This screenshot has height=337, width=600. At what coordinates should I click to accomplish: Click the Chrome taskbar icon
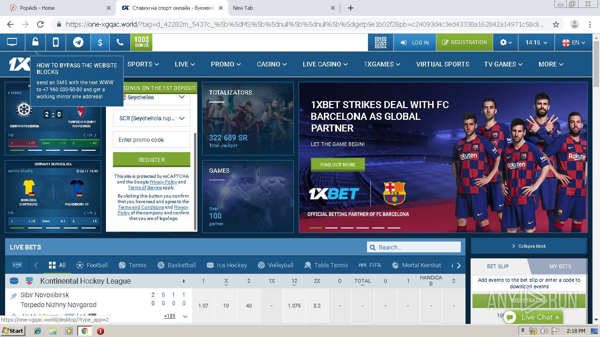pyautogui.click(x=84, y=331)
